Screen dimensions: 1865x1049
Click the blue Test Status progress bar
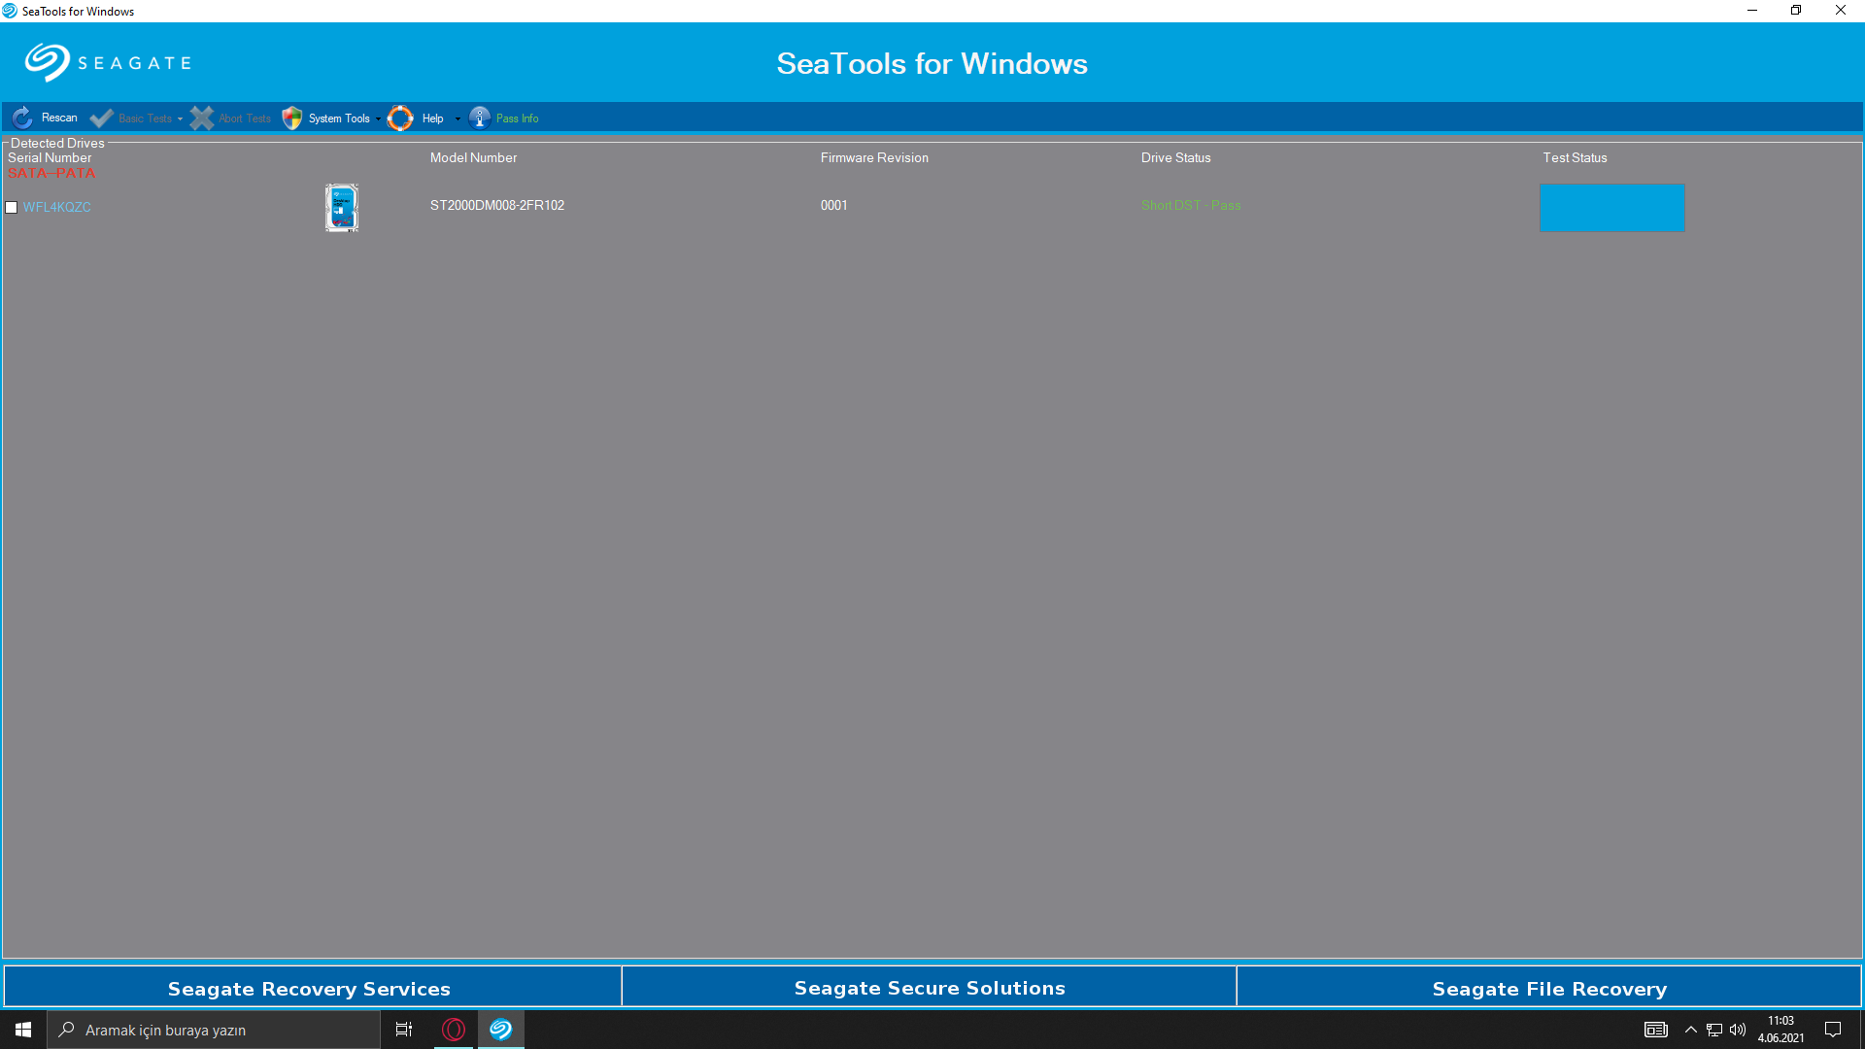[x=1611, y=207]
